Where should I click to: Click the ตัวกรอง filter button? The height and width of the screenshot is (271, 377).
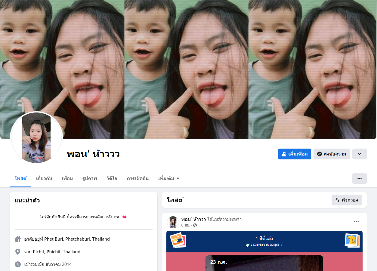pos(347,200)
